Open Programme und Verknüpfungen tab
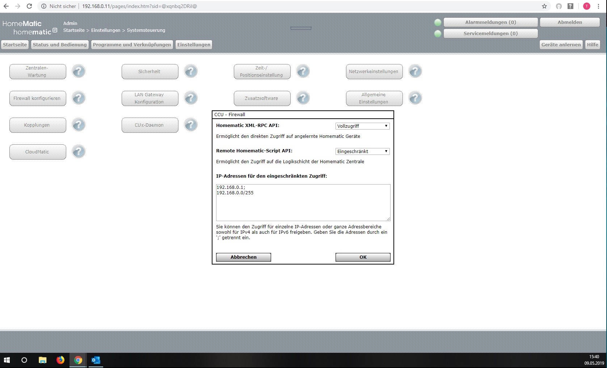 coord(132,45)
